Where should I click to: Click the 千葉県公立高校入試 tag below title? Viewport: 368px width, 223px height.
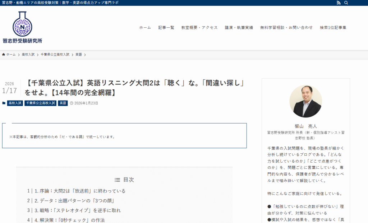click(x=40, y=103)
